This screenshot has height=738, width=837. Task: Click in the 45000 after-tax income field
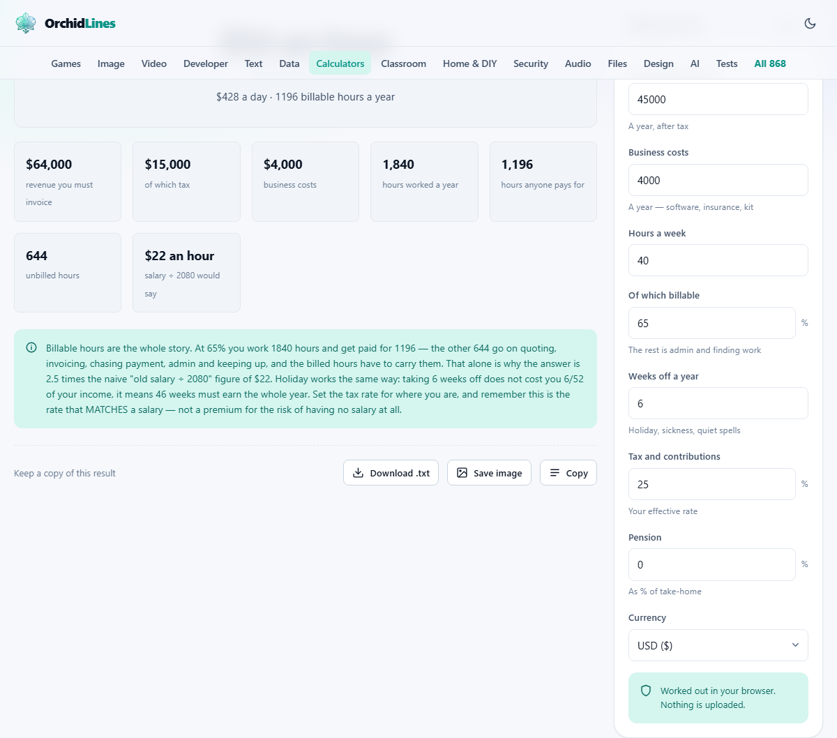pos(718,99)
